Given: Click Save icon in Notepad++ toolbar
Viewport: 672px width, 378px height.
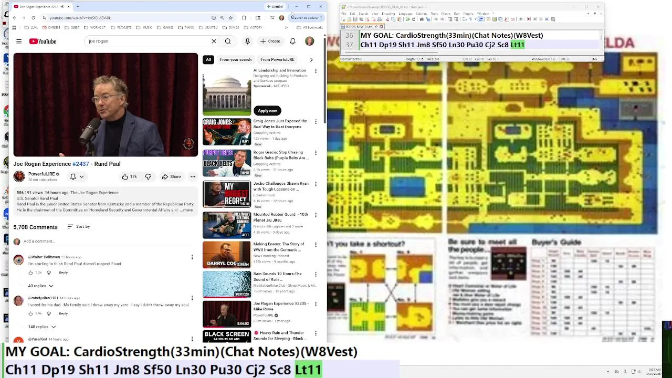Looking at the screenshot, I should pyautogui.click(x=355, y=19).
